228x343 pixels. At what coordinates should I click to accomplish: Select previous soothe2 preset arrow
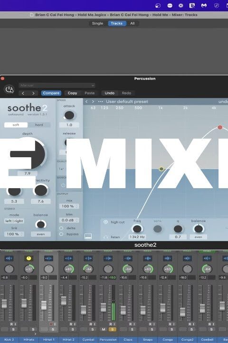tap(86, 101)
